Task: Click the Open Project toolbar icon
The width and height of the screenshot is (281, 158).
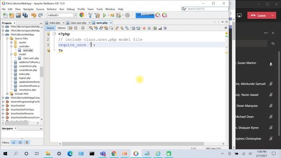Action: pyautogui.click(x=18, y=15)
